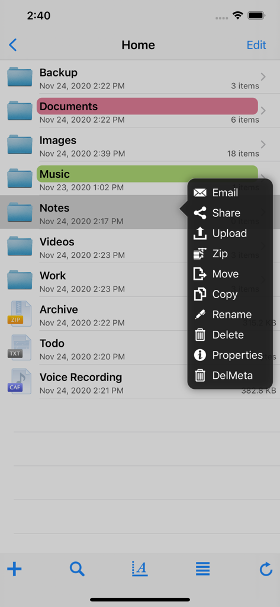Open the Voice Recording file name

point(81,377)
